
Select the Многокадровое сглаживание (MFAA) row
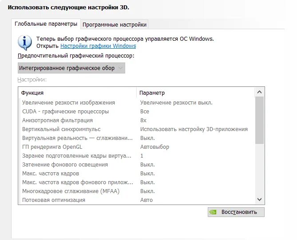(x=137, y=191)
